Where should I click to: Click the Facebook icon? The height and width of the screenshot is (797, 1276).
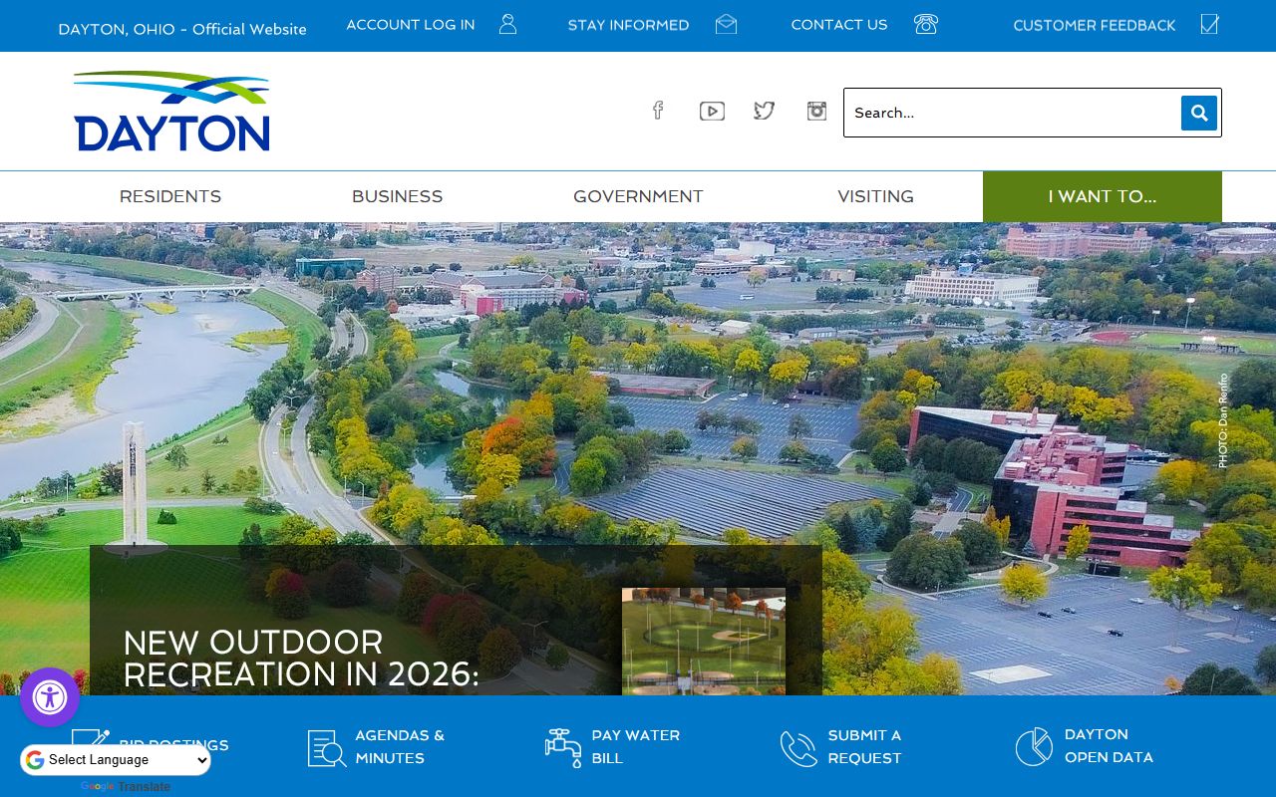tap(658, 111)
